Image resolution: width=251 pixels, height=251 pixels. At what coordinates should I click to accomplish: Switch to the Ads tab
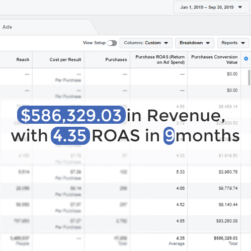(x=7, y=27)
